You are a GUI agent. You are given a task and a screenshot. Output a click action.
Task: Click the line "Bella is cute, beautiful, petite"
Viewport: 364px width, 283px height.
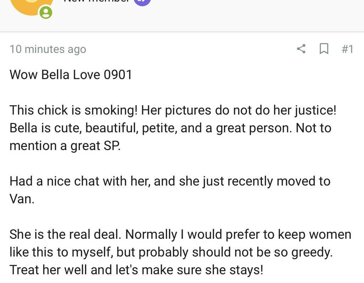170,128
